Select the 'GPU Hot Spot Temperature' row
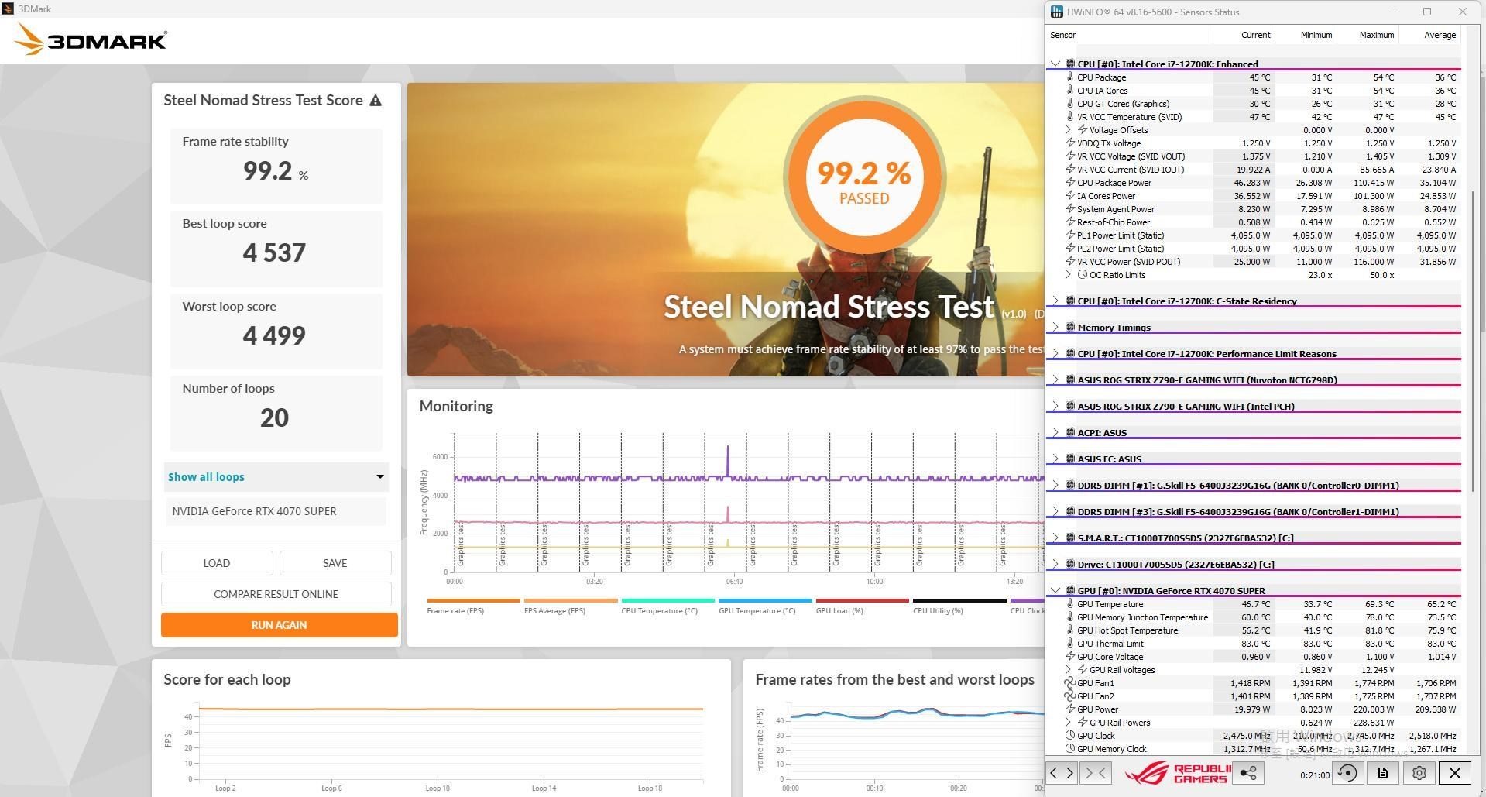The image size is (1486, 797). click(x=1253, y=630)
